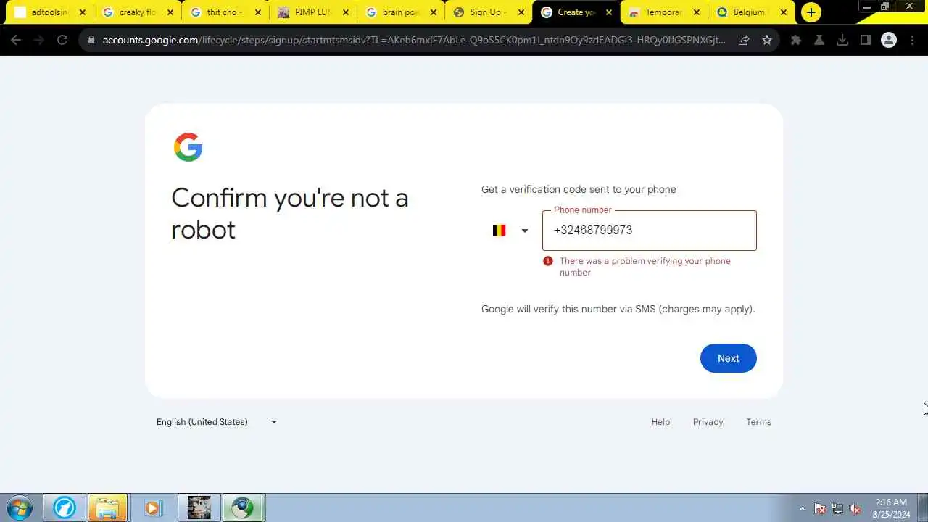
Task: Open Chrome's three-dot menu
Action: point(911,41)
